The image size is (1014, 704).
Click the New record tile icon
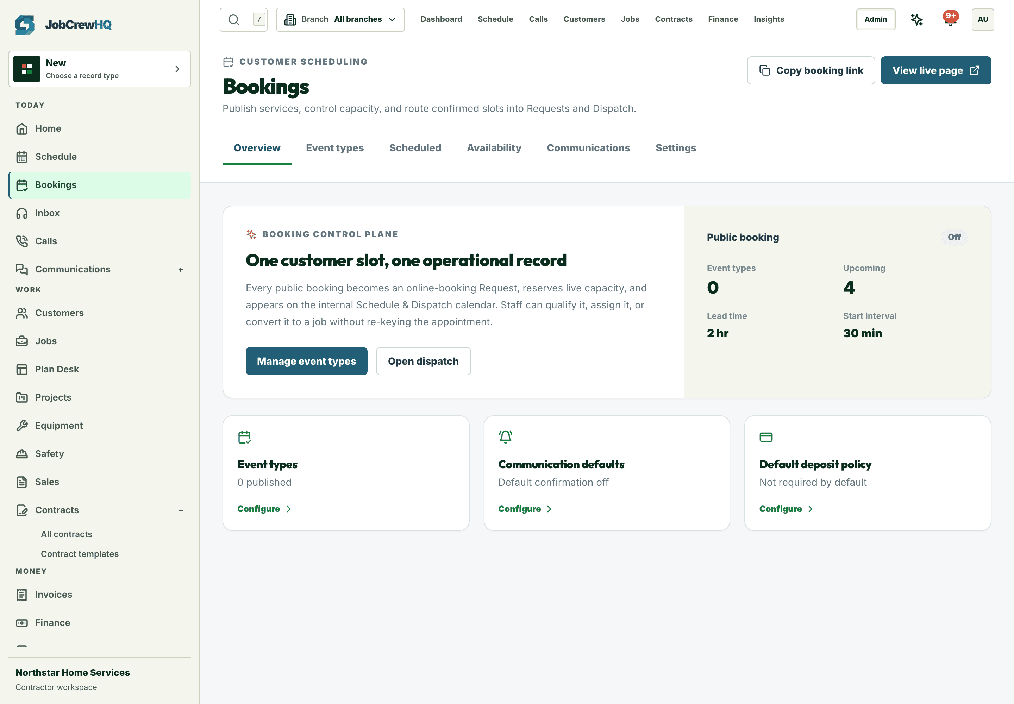[27, 69]
